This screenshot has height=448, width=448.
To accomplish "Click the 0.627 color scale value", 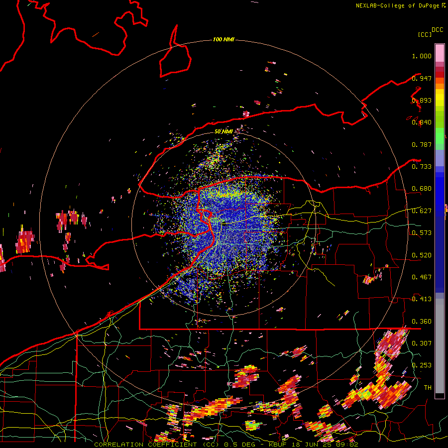I will pyautogui.click(x=422, y=211).
